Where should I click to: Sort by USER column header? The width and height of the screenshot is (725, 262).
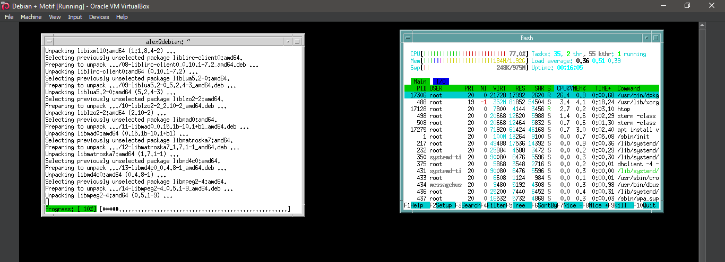tap(436, 88)
